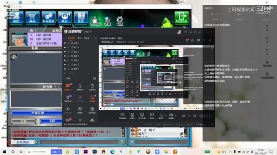
Task: Expand microphone options with the small arrow
Action: 165,115
